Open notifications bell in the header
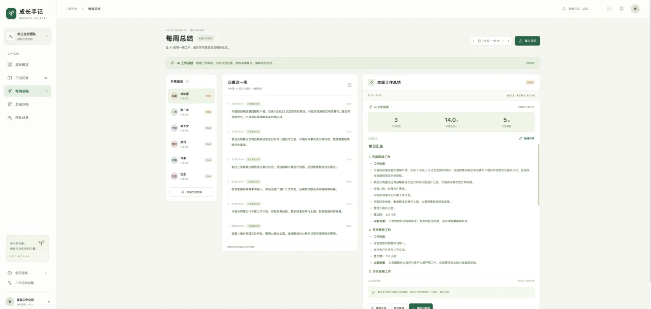The height and width of the screenshot is (309, 651). click(x=622, y=9)
